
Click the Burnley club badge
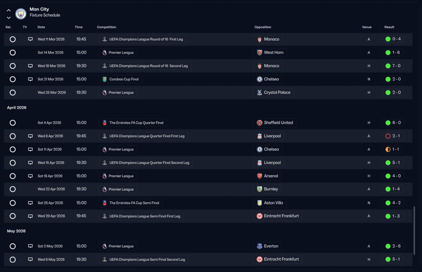[x=259, y=189]
